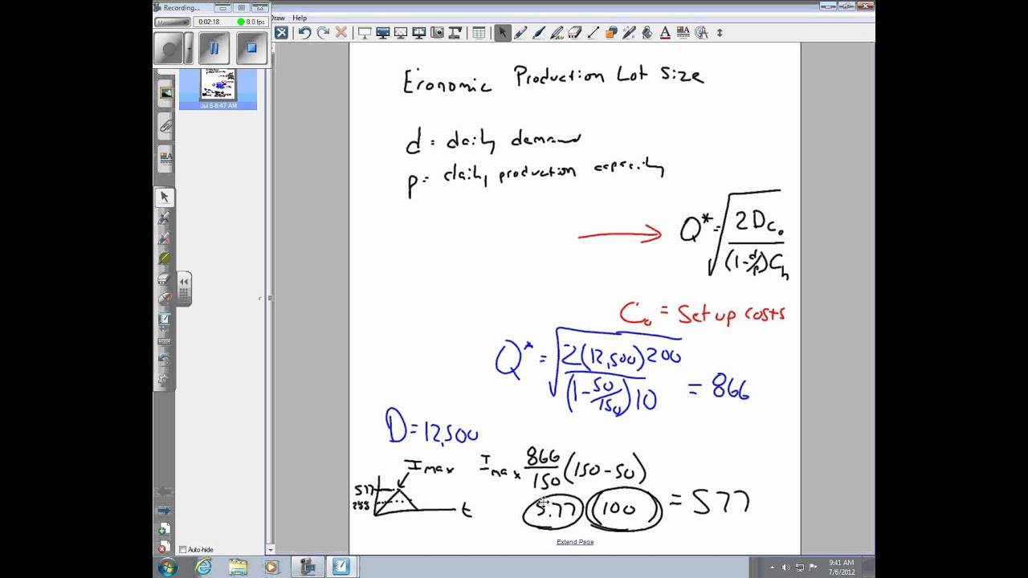The height and width of the screenshot is (578, 1028).
Task: Select the Calligraphic pen tool
Action: pyautogui.click(x=538, y=33)
